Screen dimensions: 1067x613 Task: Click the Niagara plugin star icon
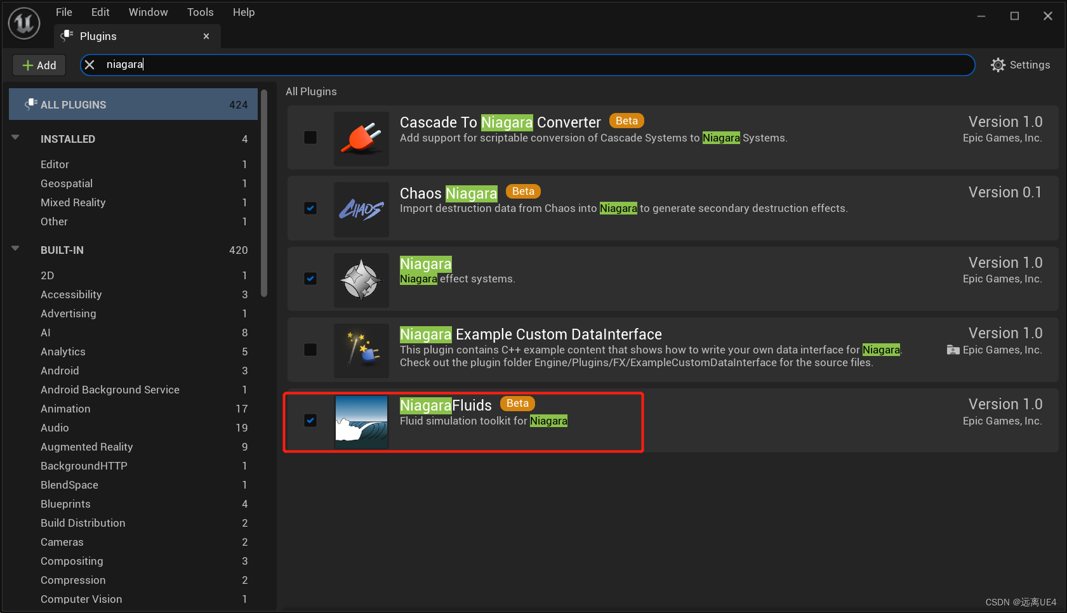tap(361, 280)
